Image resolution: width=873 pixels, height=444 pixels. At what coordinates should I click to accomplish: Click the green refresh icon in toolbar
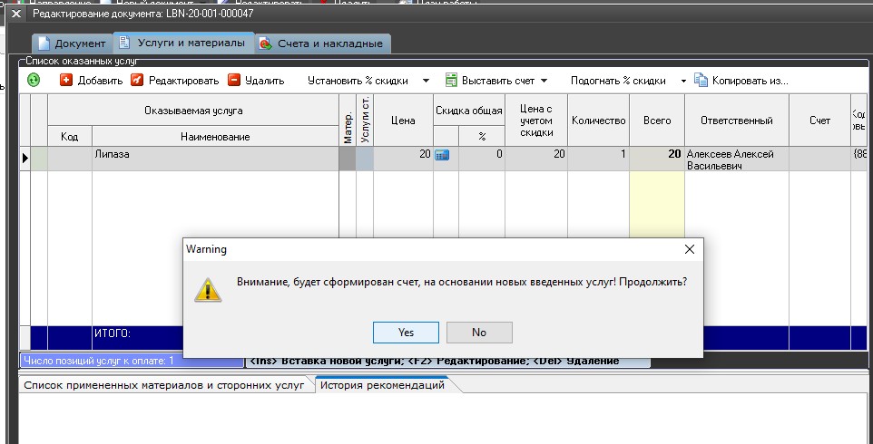34,81
